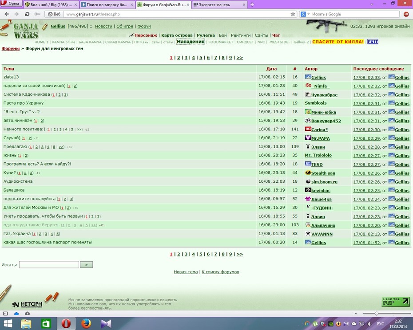This screenshot has width=413, height=330.
Task: Click the НЕТОРН footer logo
Action: (27, 304)
